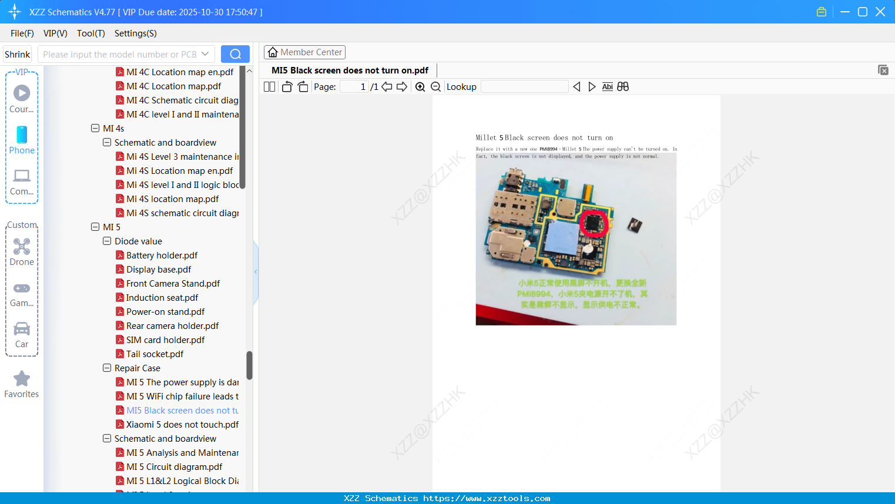Click the XZZ Schematics app logo

[15, 12]
